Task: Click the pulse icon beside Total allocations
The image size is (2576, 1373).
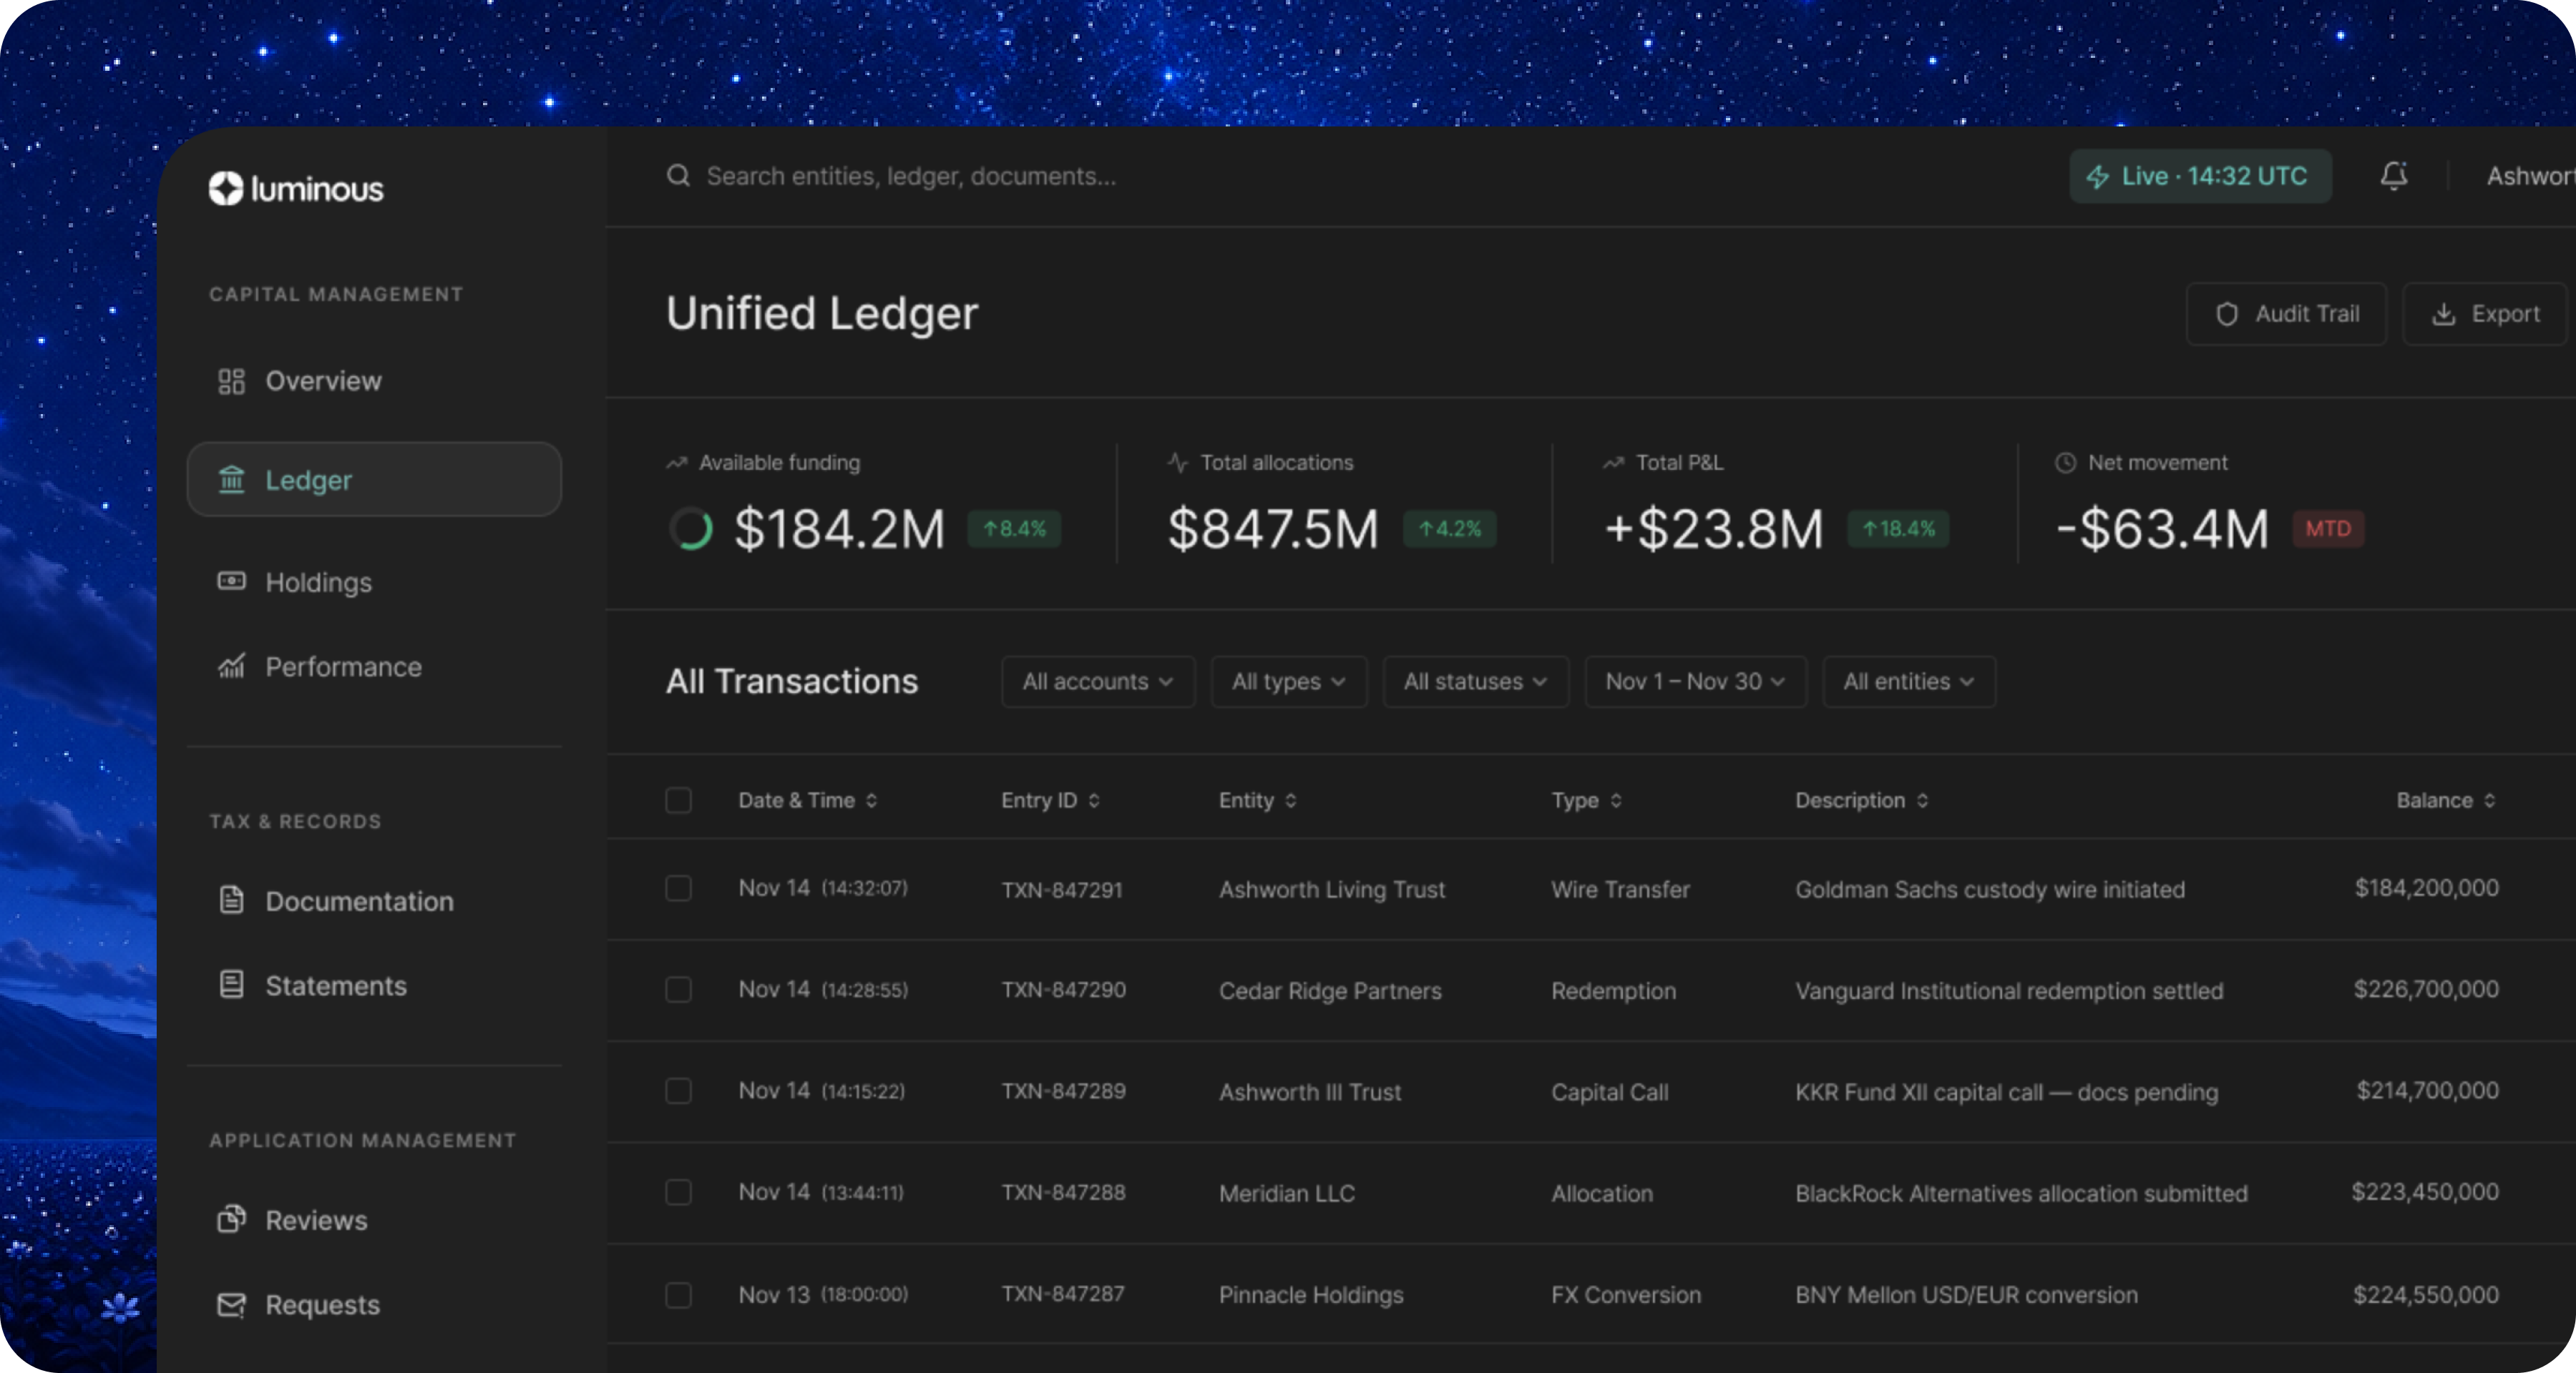Action: point(1177,463)
